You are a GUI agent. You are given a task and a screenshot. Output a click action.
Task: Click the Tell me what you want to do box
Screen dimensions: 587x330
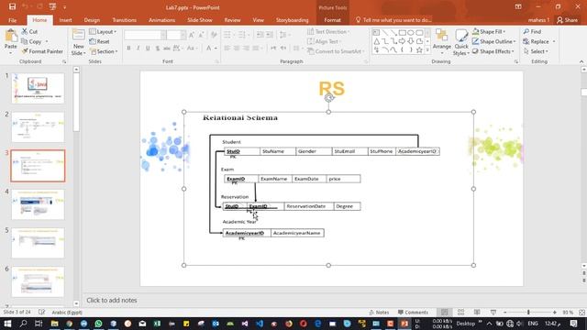point(393,20)
